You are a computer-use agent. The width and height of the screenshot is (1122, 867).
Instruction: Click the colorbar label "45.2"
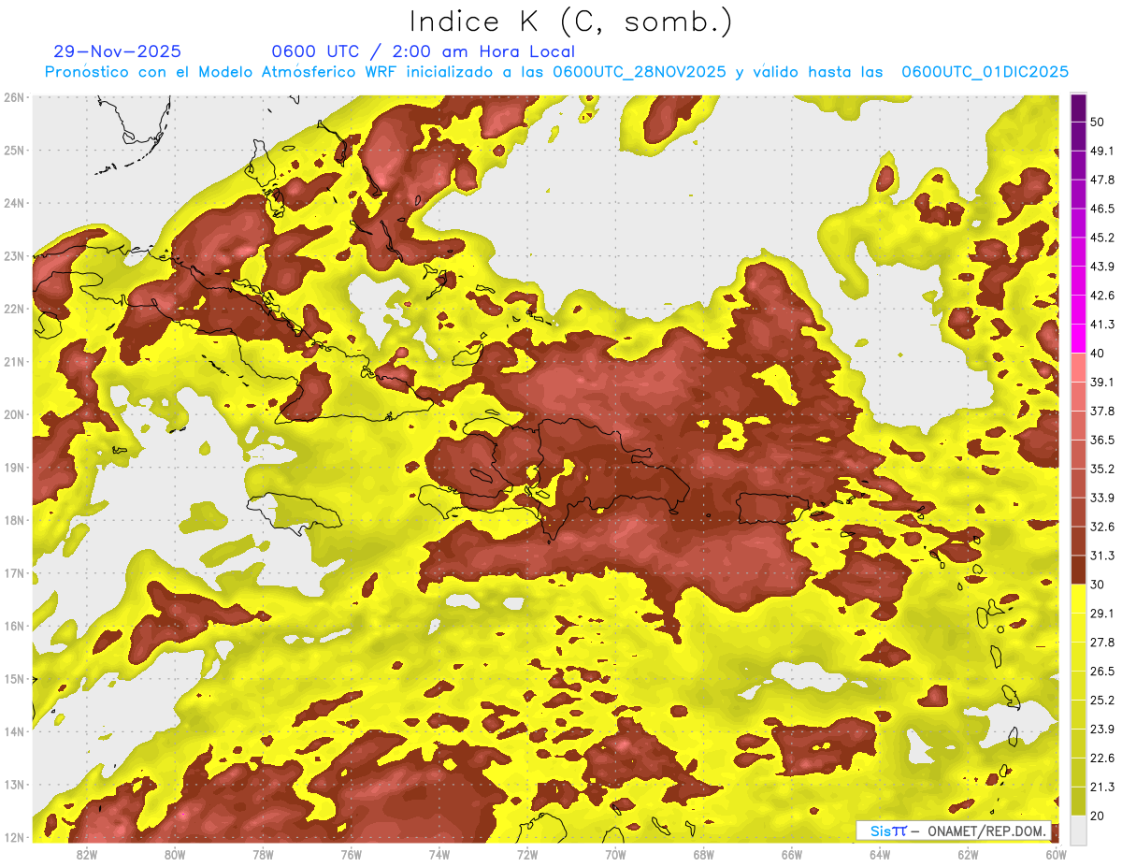coord(1102,238)
